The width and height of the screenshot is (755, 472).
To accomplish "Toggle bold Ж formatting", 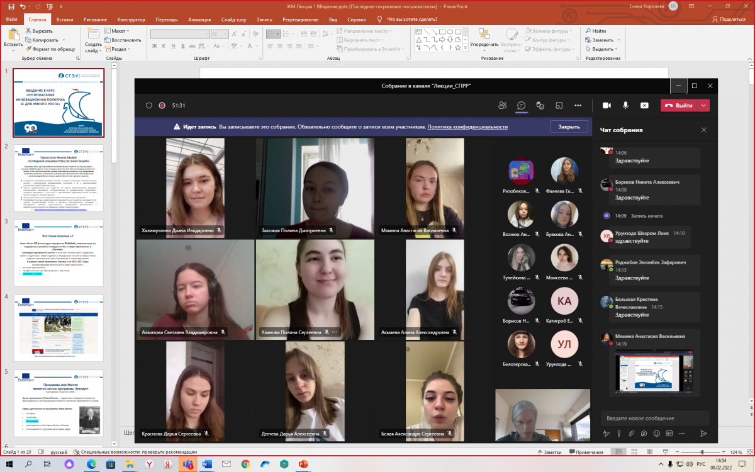I will (154, 47).
